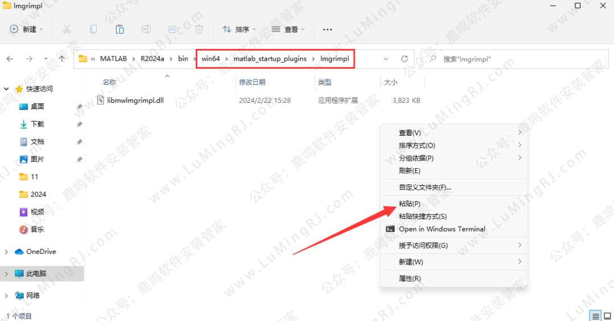The height and width of the screenshot is (321, 614).
Task: Sort by 大小 column header
Action: pyautogui.click(x=391, y=82)
